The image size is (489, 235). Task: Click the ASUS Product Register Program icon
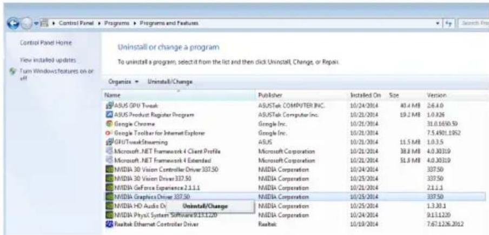point(108,115)
